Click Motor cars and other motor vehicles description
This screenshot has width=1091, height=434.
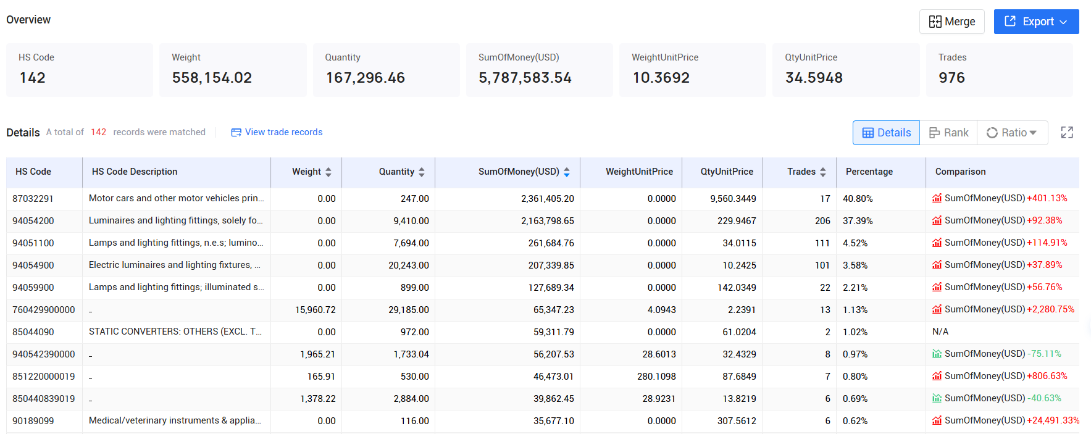pyautogui.click(x=177, y=198)
